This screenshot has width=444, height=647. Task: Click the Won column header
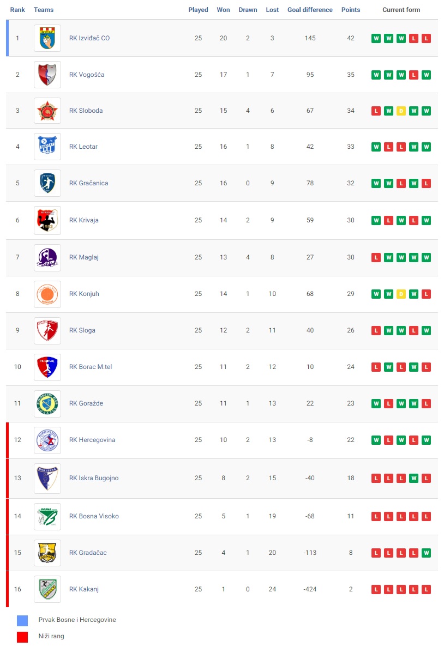point(224,10)
